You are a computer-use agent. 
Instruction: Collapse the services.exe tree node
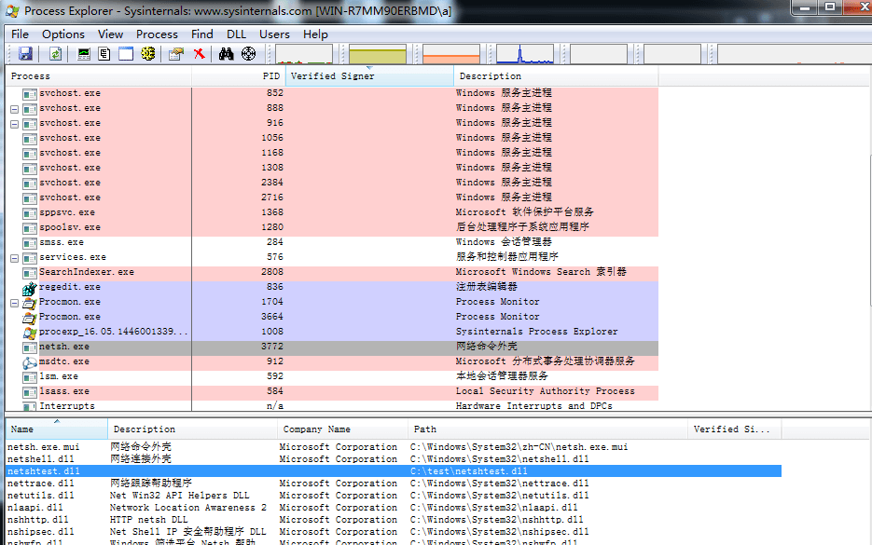15,258
